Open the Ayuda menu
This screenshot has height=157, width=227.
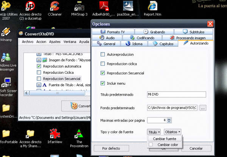[84, 42]
